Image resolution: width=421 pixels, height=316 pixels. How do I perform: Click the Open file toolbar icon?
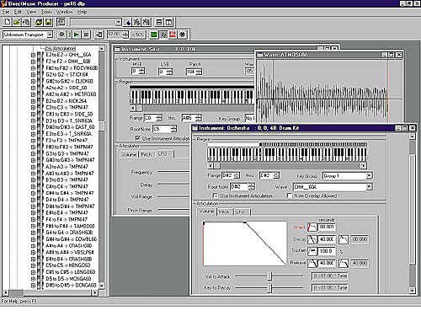click(17, 22)
